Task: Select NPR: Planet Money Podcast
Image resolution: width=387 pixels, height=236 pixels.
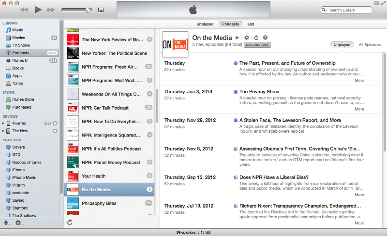Action: [x=109, y=162]
